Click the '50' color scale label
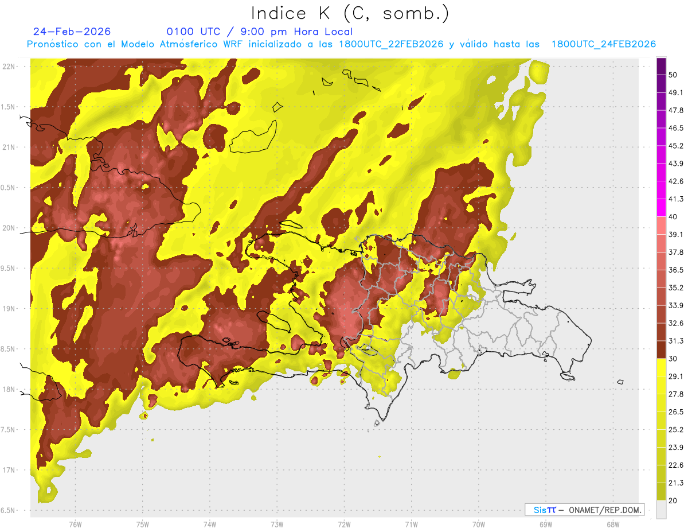Image resolution: width=688 pixels, height=532 pixels. pos(673,75)
